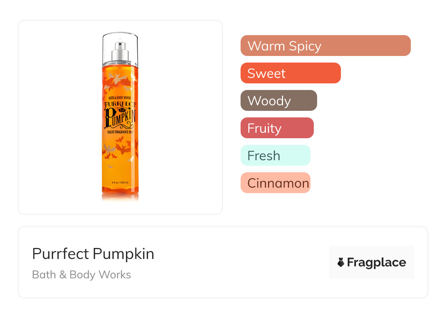
Task: Click the Woody accord bar
Action: click(278, 101)
